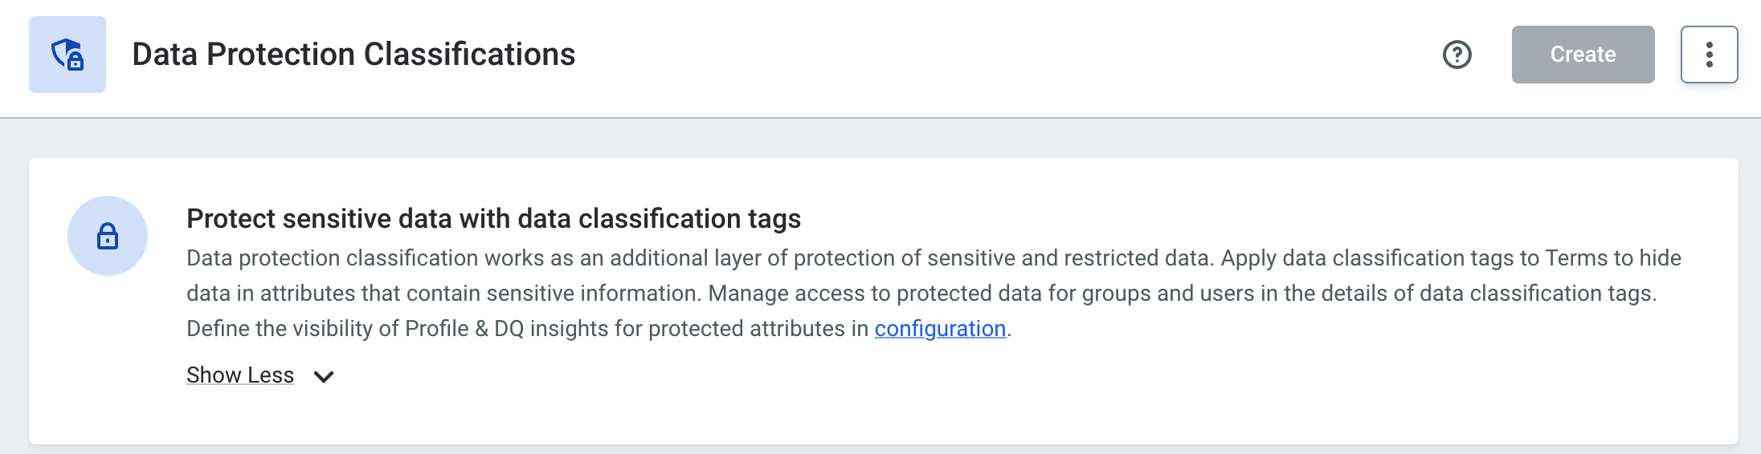Viewport: 1761px width, 454px height.
Task: Click the phrase 'groups and users'
Action: click(x=1168, y=294)
